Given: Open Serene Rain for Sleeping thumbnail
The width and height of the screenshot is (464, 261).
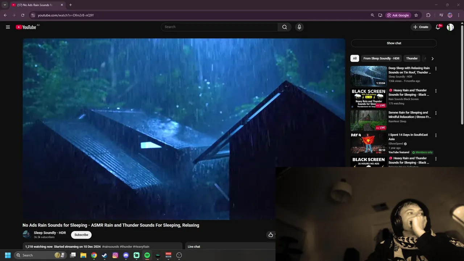Looking at the screenshot, I should coord(368,121).
